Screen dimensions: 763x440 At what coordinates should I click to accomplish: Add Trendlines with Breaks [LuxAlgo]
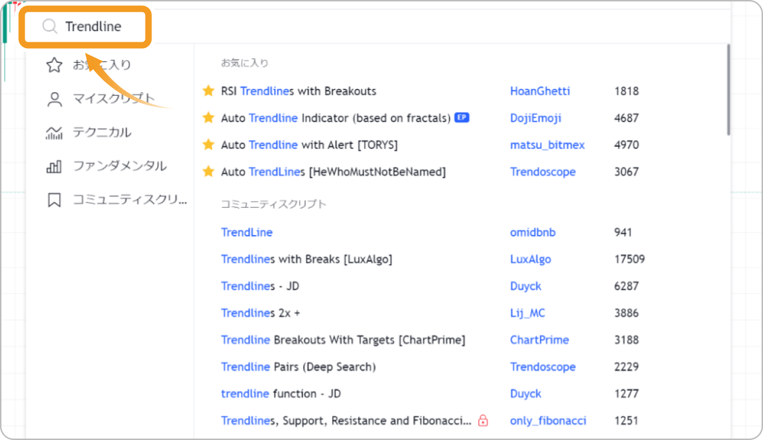click(x=306, y=259)
